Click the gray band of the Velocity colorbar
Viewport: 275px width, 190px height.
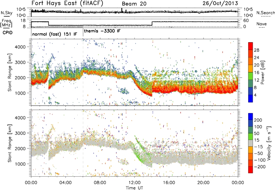pyautogui.click(x=251, y=143)
